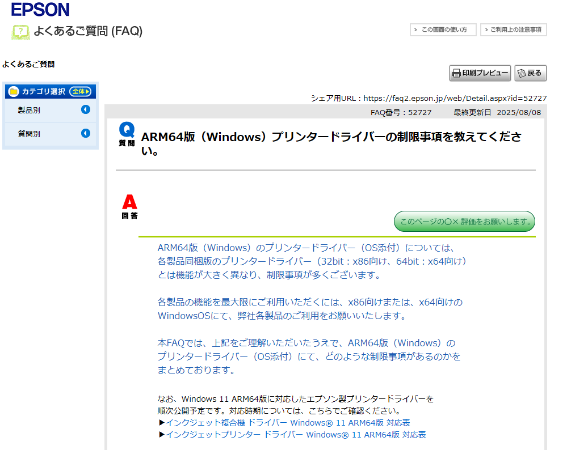Click このページの○×評価 green button

pyautogui.click(x=464, y=221)
